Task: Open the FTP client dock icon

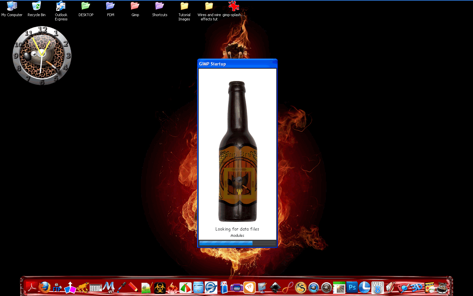Action: point(57,288)
